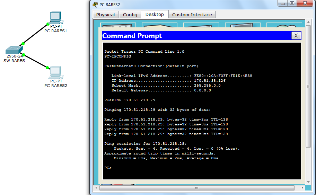Click vertical scrollbar up arrow

click(308, 22)
